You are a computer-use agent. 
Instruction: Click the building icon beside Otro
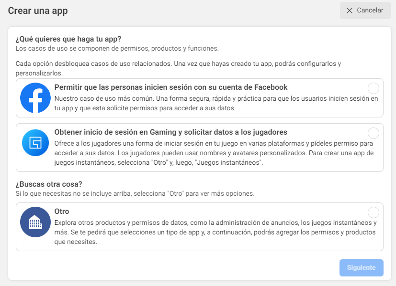click(x=35, y=222)
